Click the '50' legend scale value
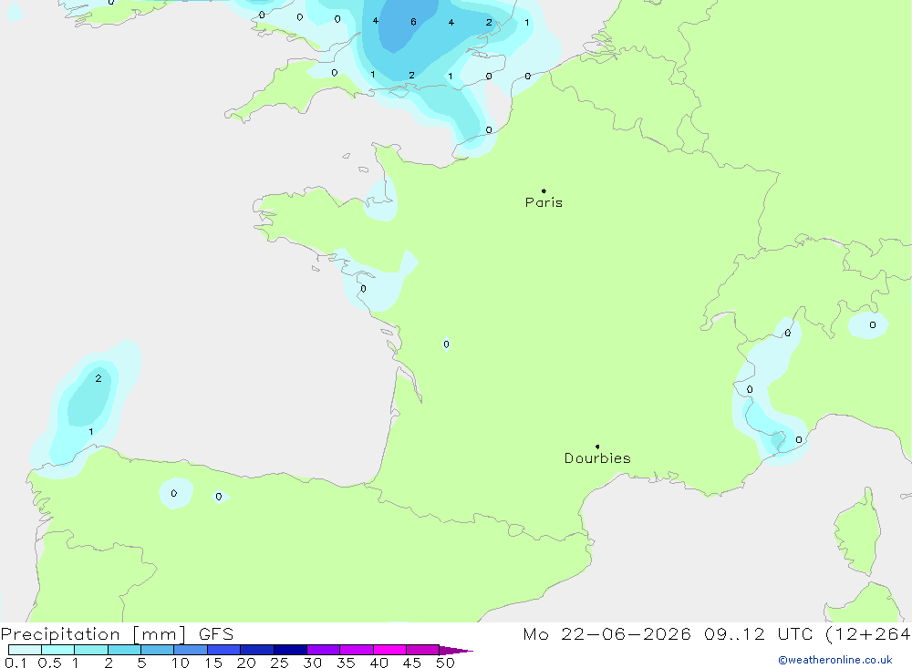 (x=445, y=663)
